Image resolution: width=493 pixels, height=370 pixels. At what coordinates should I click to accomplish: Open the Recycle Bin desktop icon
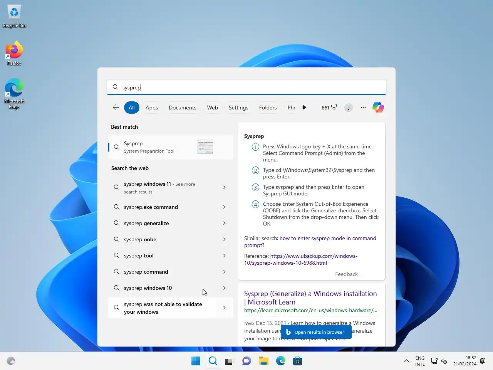tap(14, 17)
